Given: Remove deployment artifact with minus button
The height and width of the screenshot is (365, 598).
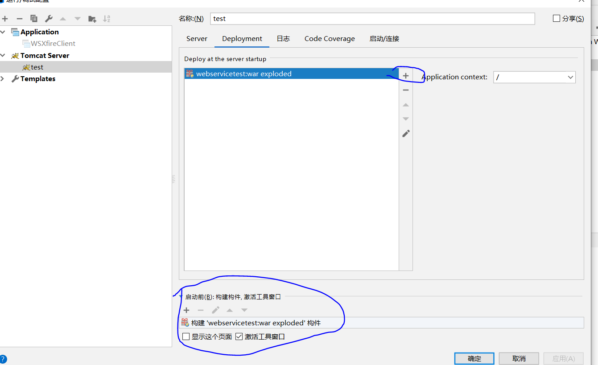Looking at the screenshot, I should [x=406, y=90].
